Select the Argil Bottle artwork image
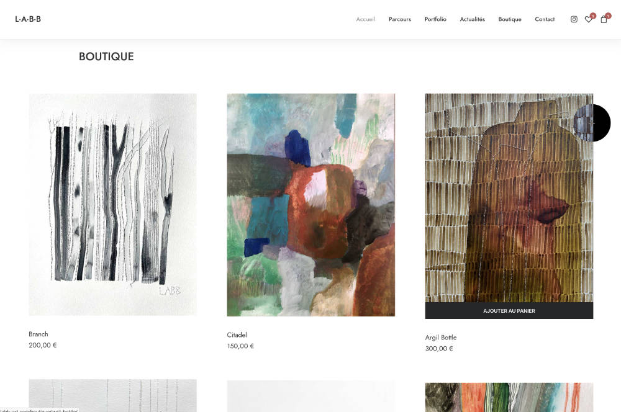Viewport: 621px width, 412px height. [x=509, y=198]
